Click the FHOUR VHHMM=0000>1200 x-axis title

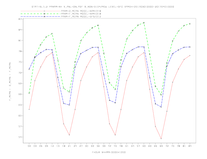109,152
